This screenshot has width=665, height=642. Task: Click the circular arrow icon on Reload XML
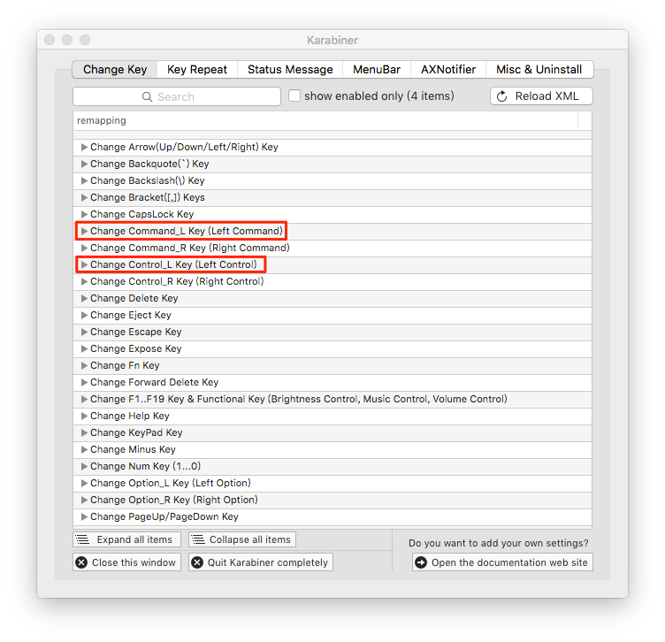pyautogui.click(x=501, y=96)
